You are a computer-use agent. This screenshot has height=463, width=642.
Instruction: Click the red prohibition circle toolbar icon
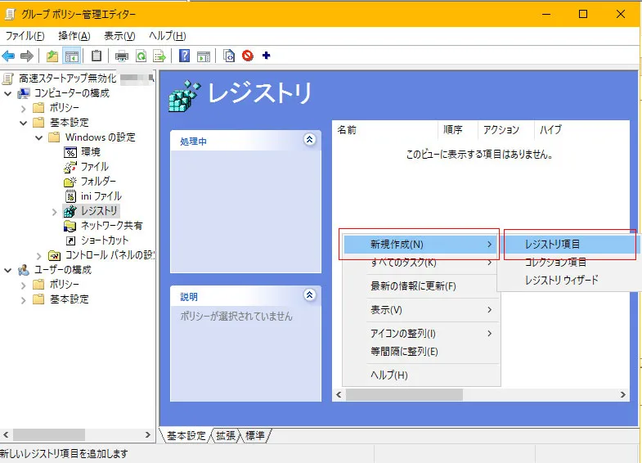coord(247,56)
